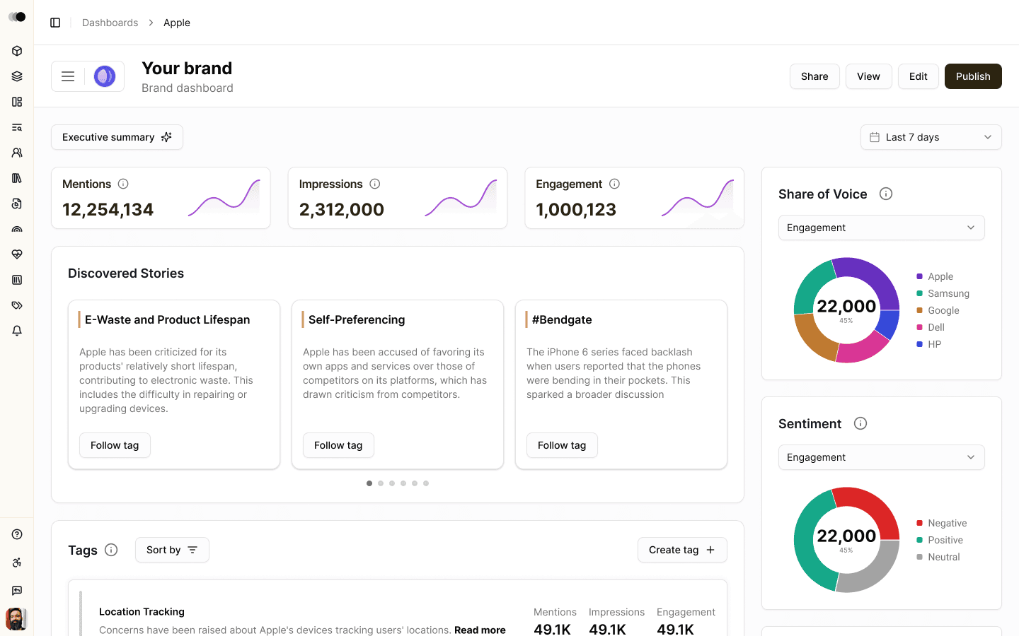Go to fourth carousel page dot
The height and width of the screenshot is (636, 1019).
pos(403,483)
